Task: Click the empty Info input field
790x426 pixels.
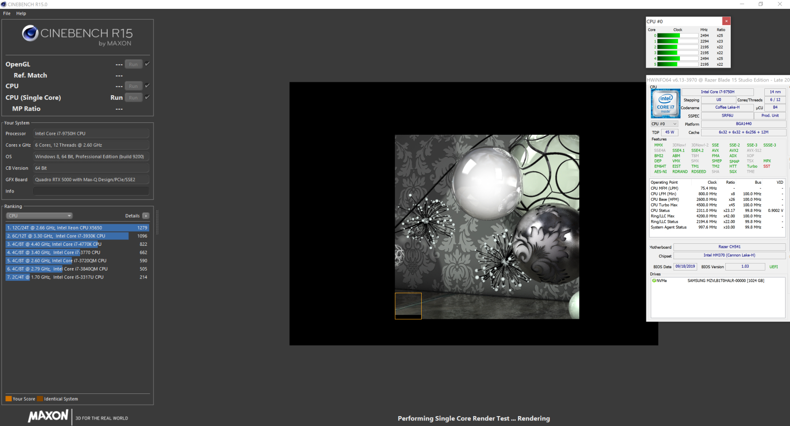Action: (91, 191)
